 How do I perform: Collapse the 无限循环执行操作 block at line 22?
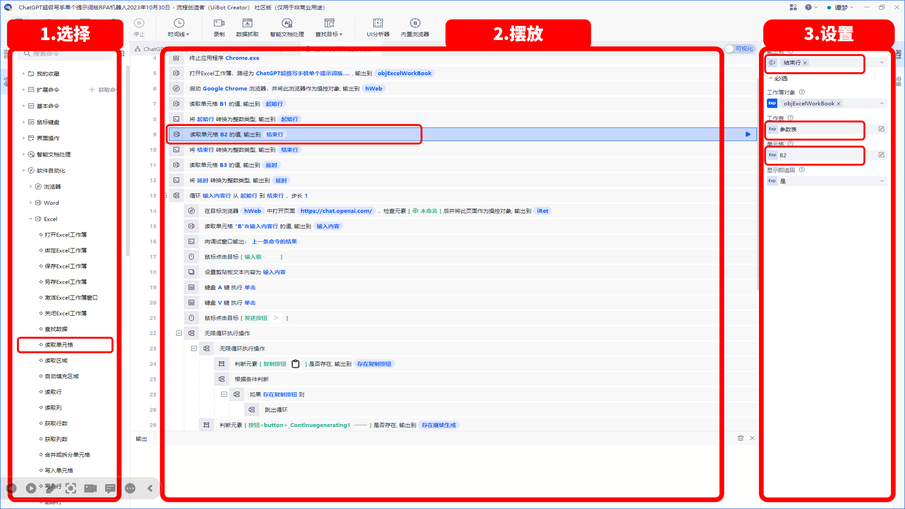179,333
